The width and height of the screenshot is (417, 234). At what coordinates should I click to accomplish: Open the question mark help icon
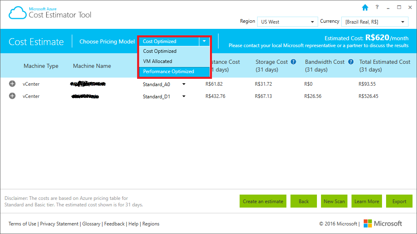click(377, 7)
